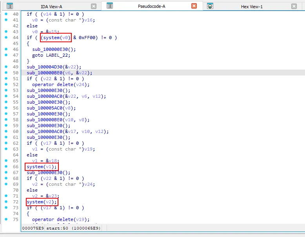The height and width of the screenshot is (237, 305).
Task: Select the system(v1) call
Action: 41,167
